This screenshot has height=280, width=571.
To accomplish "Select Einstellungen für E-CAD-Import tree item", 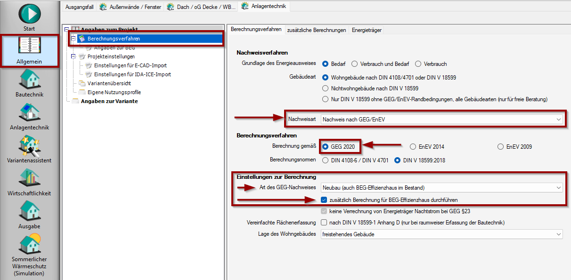I will coord(130,65).
